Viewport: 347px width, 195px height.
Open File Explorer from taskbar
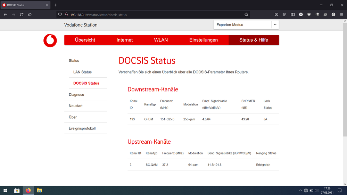[39, 190]
